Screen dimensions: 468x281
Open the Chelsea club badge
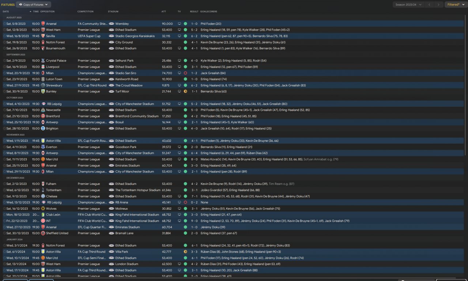pos(43,196)
